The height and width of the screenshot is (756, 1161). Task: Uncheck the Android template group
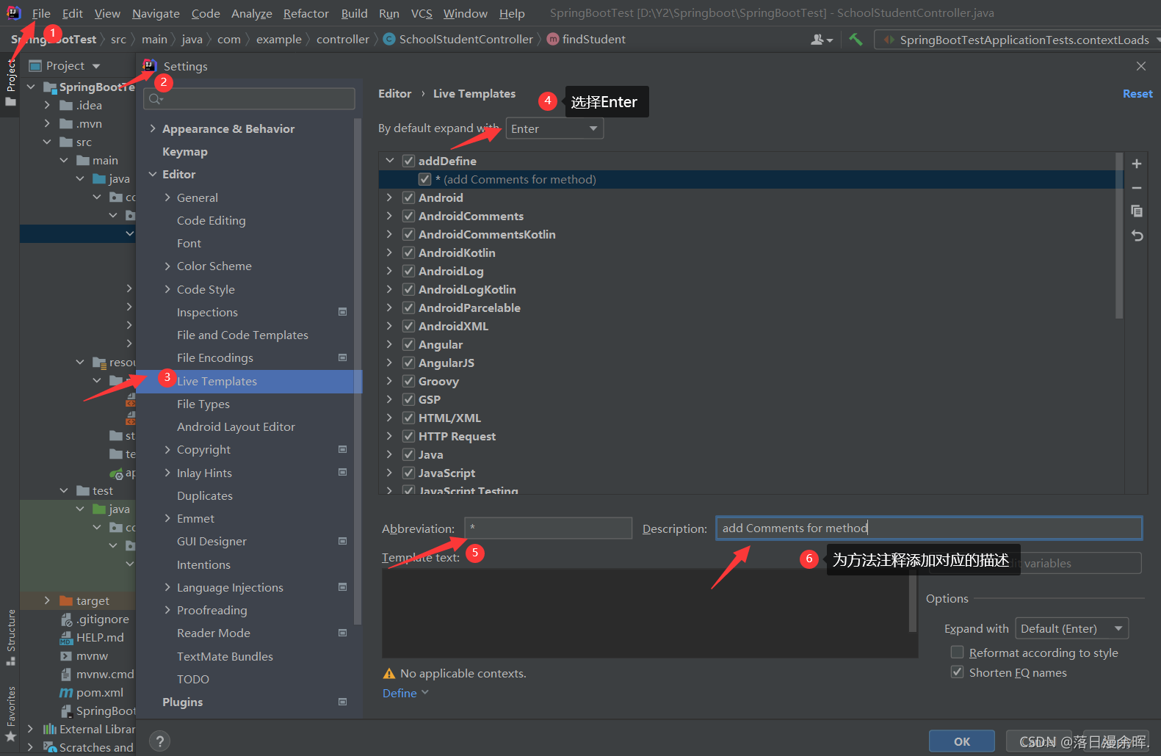point(409,197)
